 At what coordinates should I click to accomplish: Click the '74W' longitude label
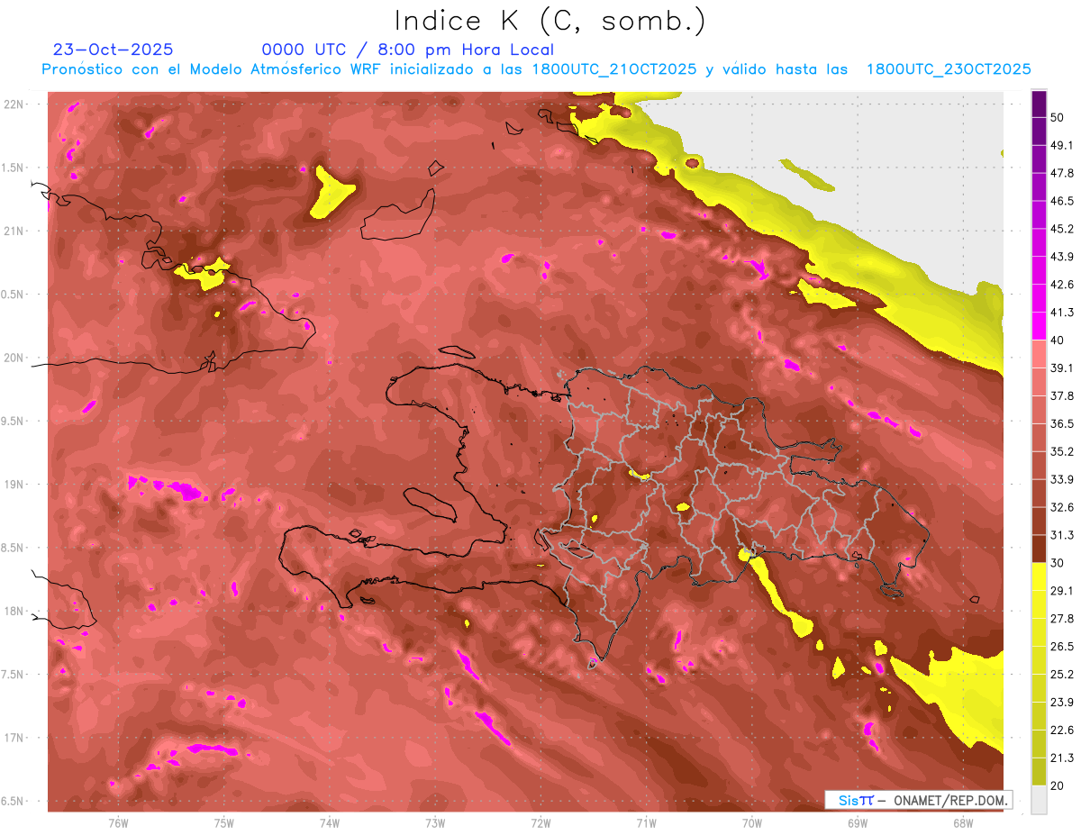tap(330, 822)
